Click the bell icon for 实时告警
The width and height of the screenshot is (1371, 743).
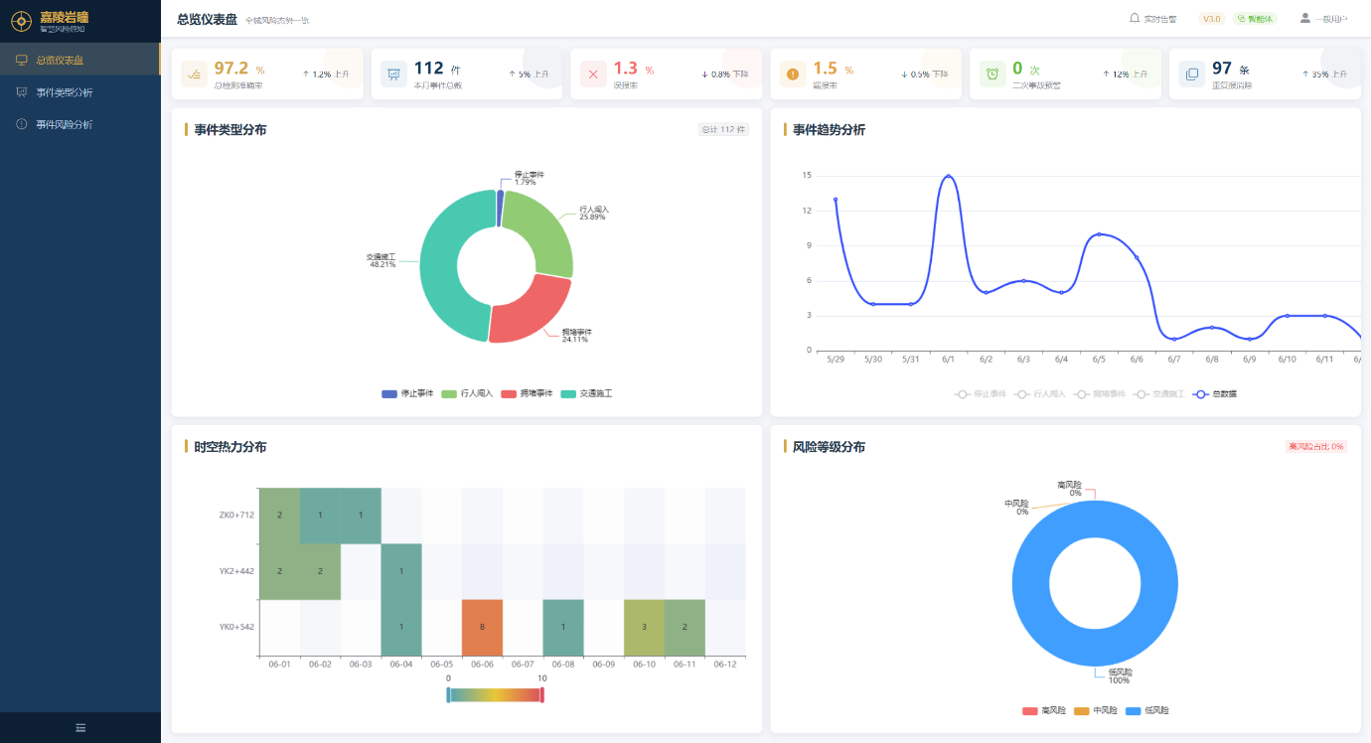tap(1135, 18)
